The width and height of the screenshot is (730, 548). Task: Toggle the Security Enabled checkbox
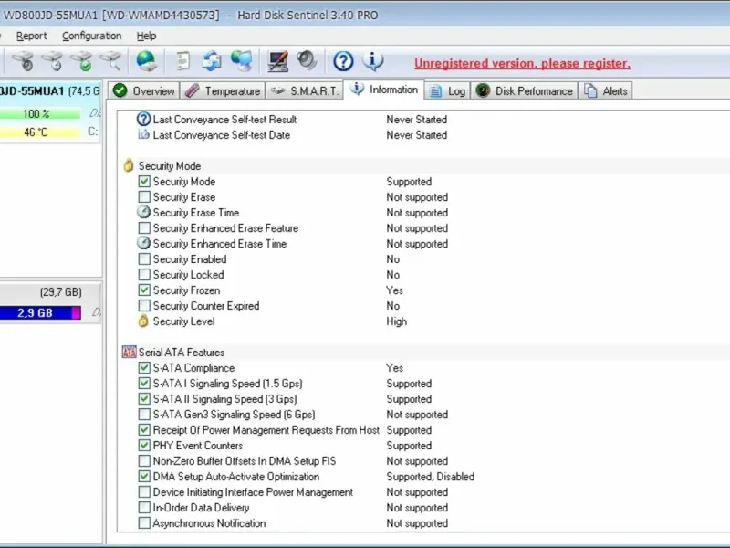pyautogui.click(x=144, y=258)
